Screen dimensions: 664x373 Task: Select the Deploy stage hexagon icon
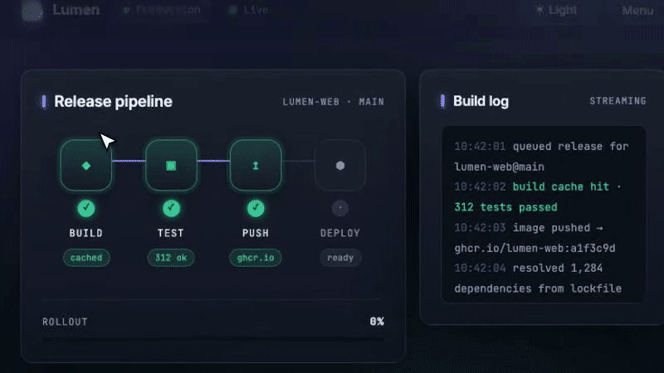click(340, 165)
